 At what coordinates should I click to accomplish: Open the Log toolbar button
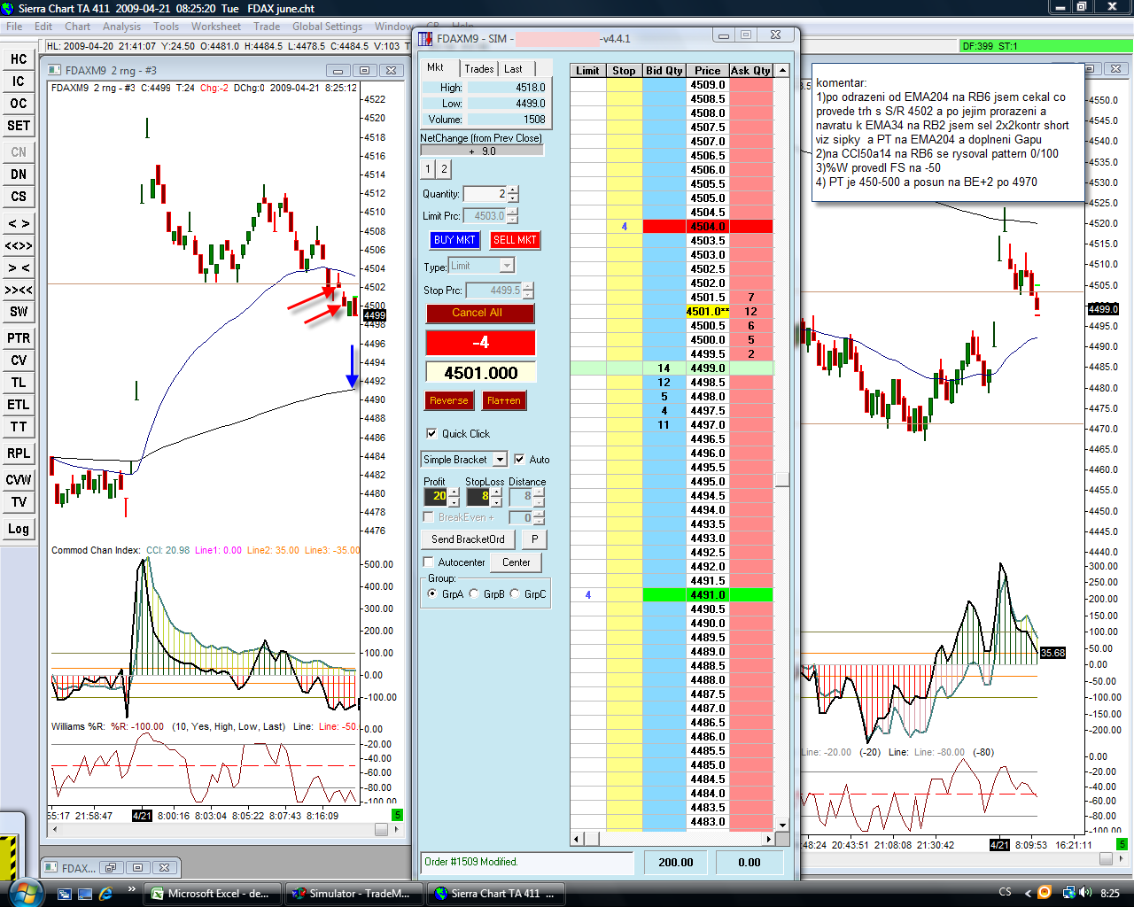19,529
